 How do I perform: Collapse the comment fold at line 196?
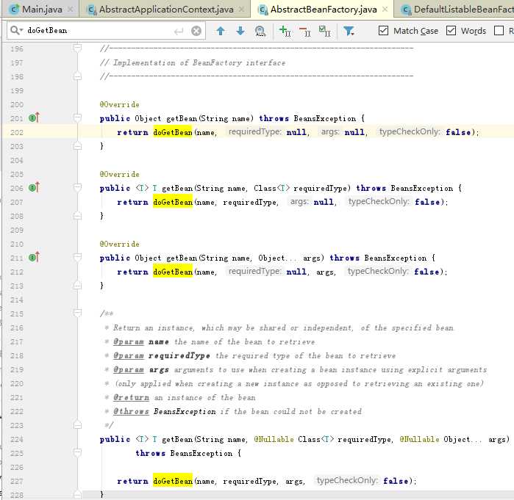tap(77, 48)
